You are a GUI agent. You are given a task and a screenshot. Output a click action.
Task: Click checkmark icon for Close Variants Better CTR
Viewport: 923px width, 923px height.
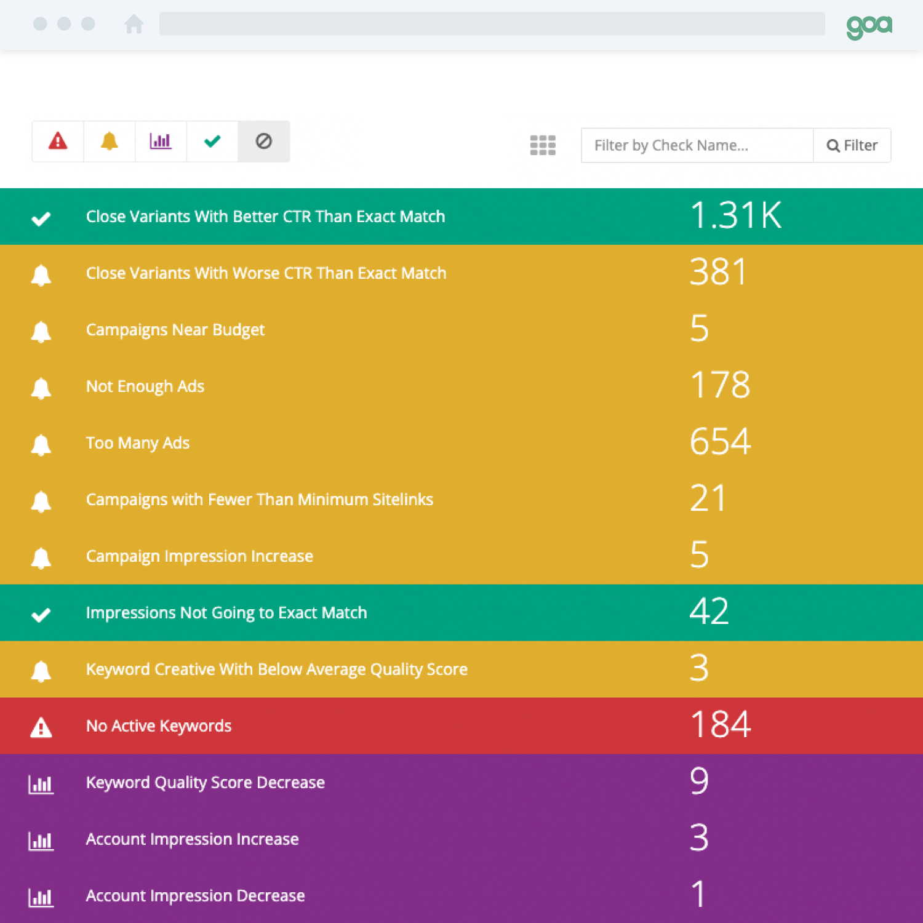click(x=41, y=218)
